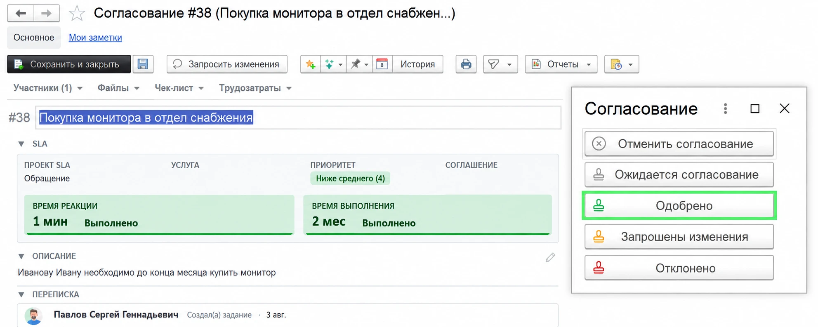Choose the Отклонено status
The width and height of the screenshot is (818, 327).
tap(679, 268)
